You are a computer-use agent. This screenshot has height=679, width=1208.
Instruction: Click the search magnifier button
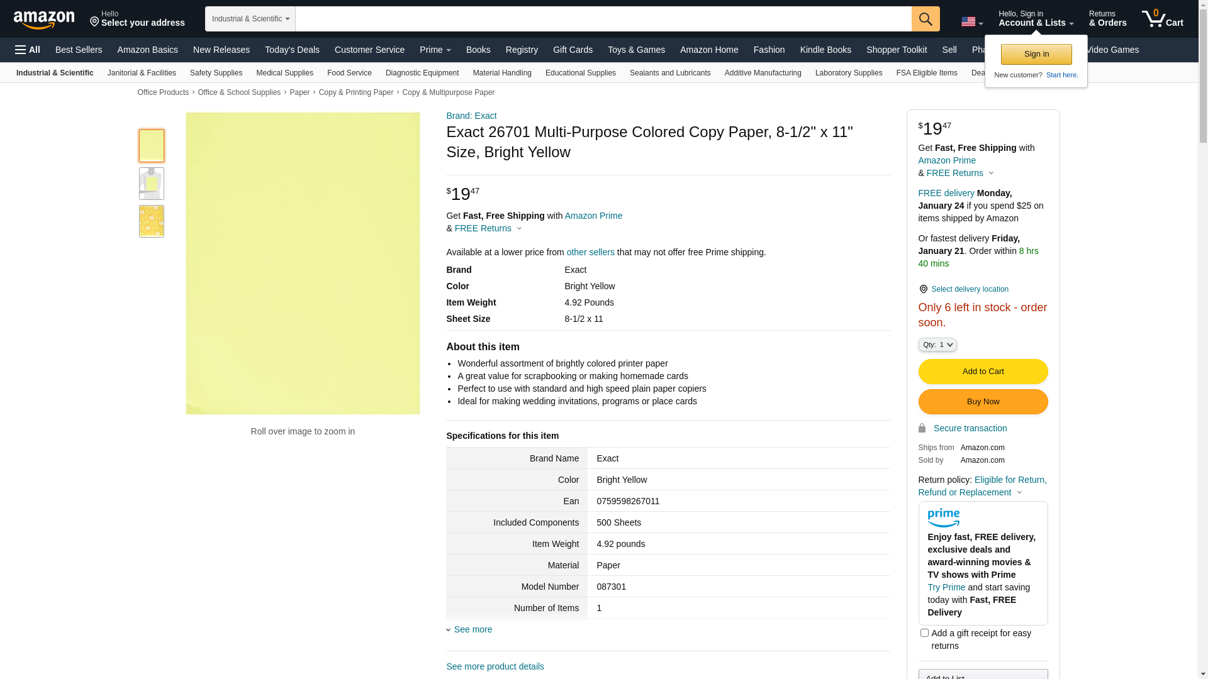pyautogui.click(x=926, y=19)
